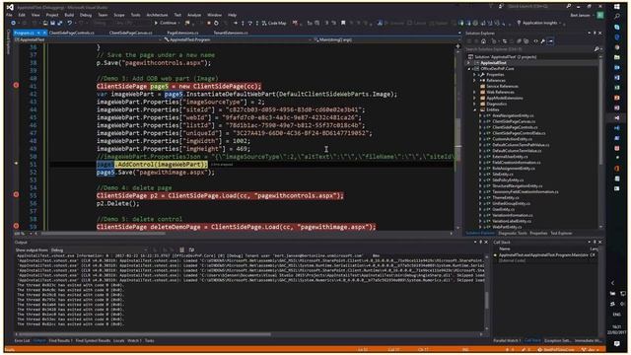Toggle auto-hide pin of Output panel

(480, 243)
